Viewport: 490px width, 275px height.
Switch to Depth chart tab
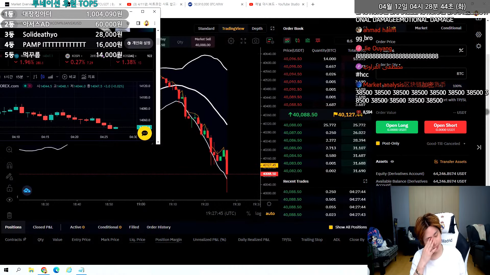point(257,29)
